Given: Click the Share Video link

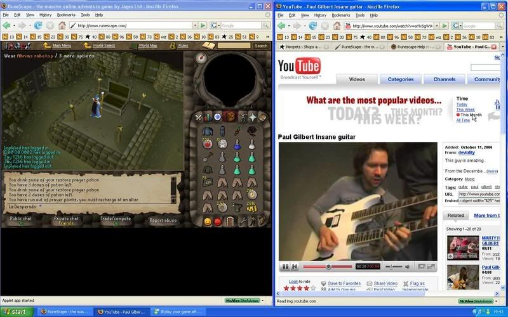Looking at the screenshot, I should coord(385,283).
